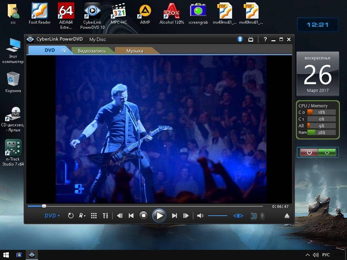Click the PowerDVD taskbar button

32,255
